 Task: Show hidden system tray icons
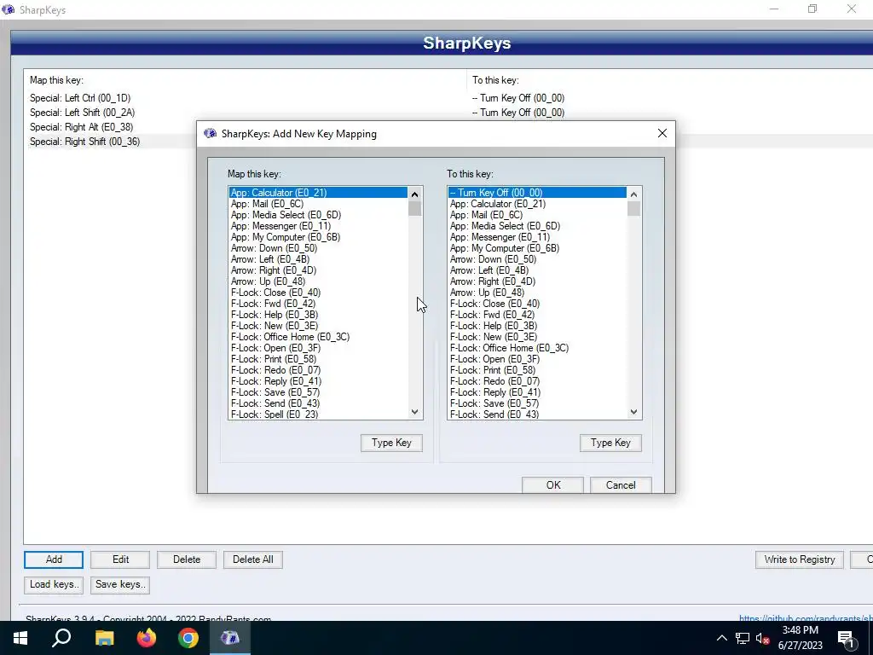721,638
